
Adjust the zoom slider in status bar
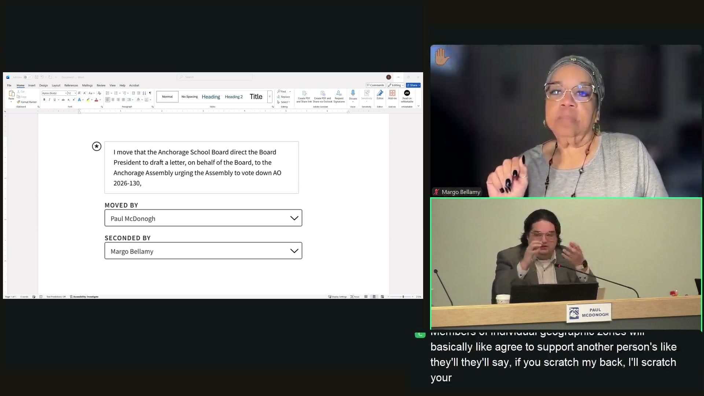(x=403, y=297)
